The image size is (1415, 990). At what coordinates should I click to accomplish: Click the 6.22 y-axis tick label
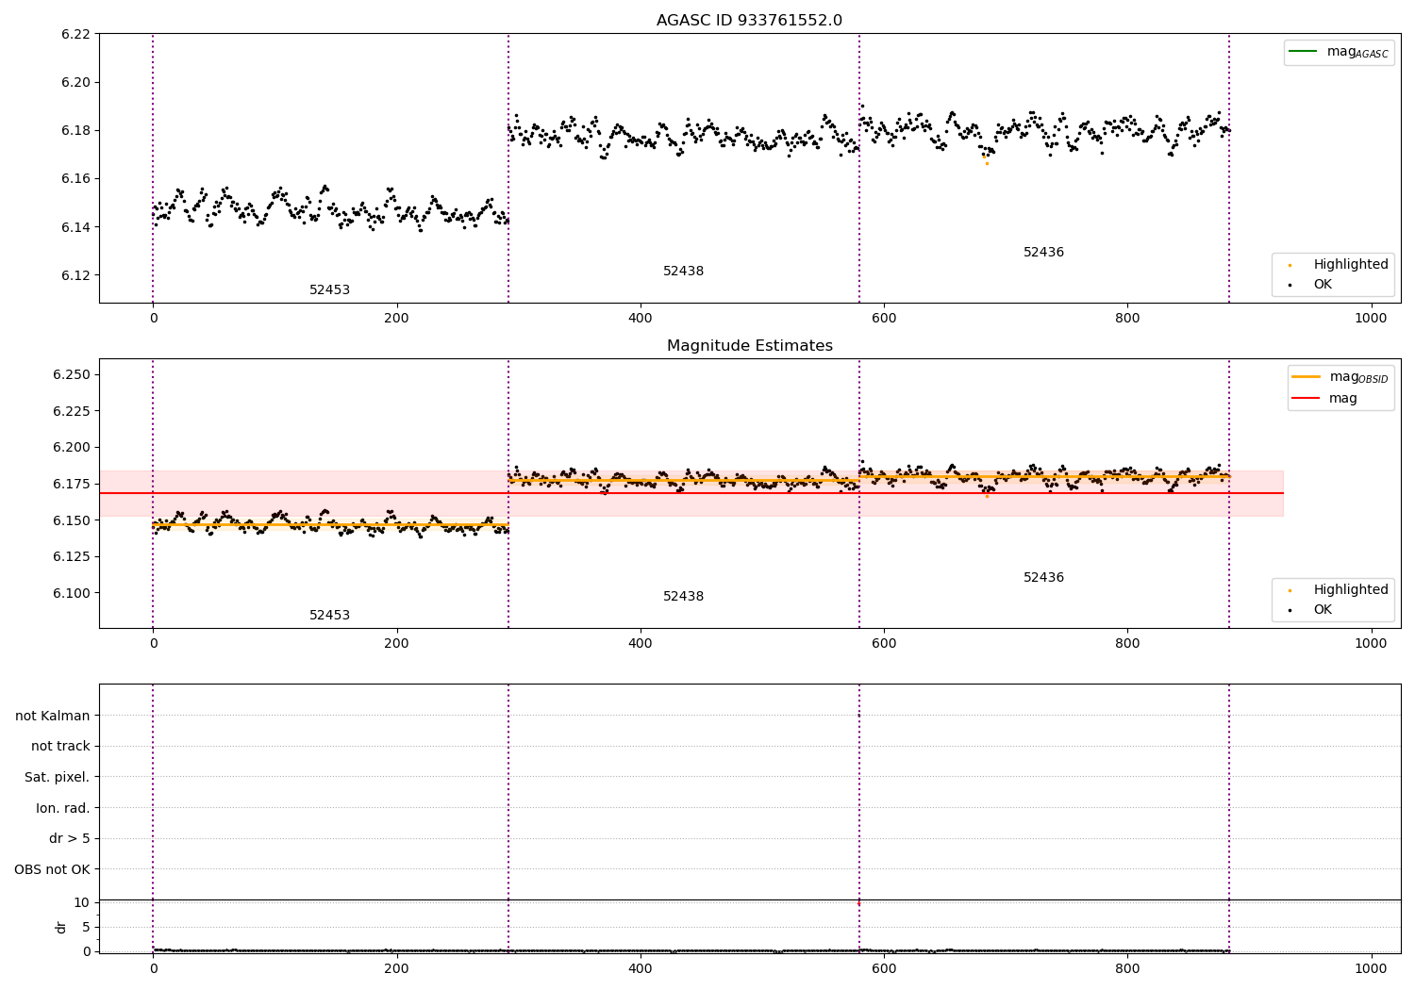pos(75,34)
